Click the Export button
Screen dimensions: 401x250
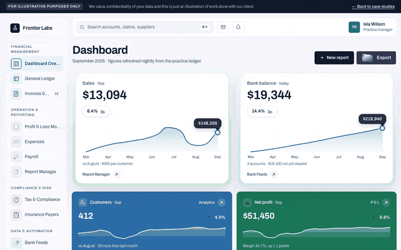pos(376,58)
